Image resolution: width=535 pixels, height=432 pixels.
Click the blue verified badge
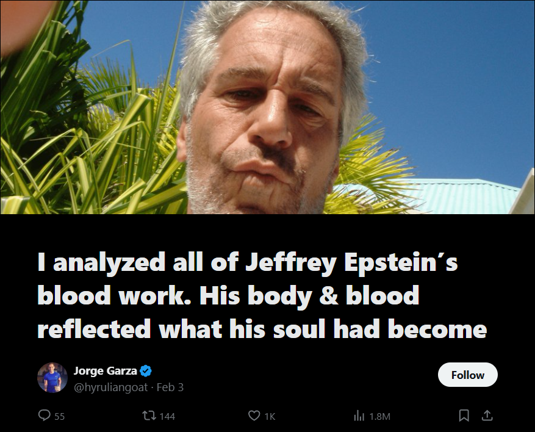coord(146,370)
